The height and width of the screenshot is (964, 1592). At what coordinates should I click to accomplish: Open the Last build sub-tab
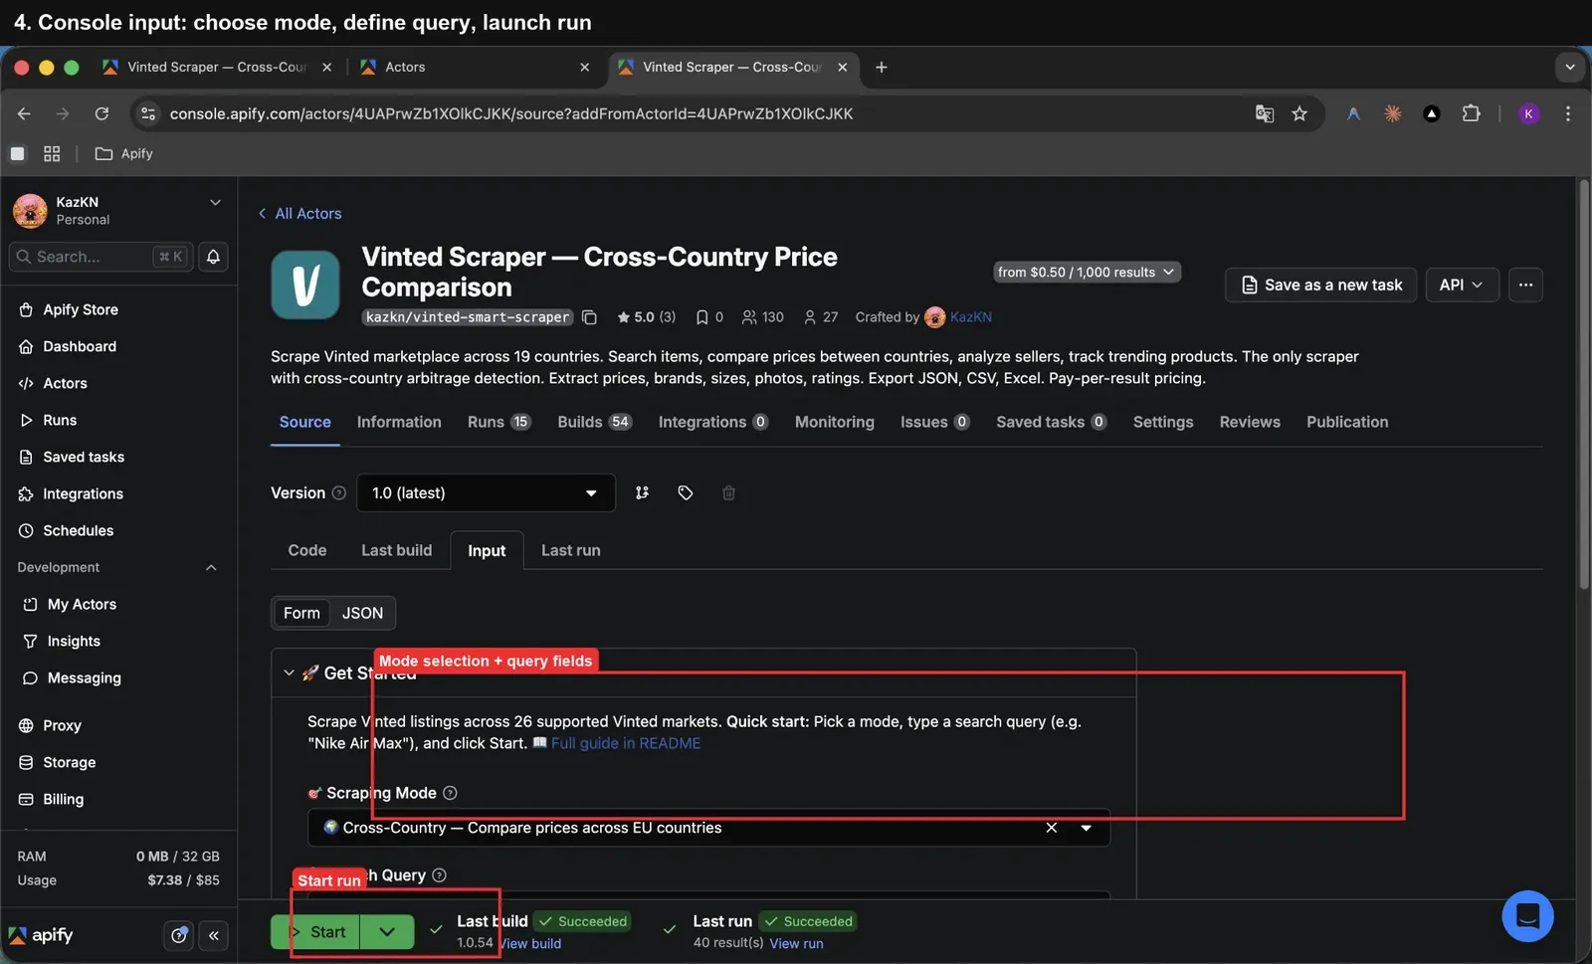point(396,550)
